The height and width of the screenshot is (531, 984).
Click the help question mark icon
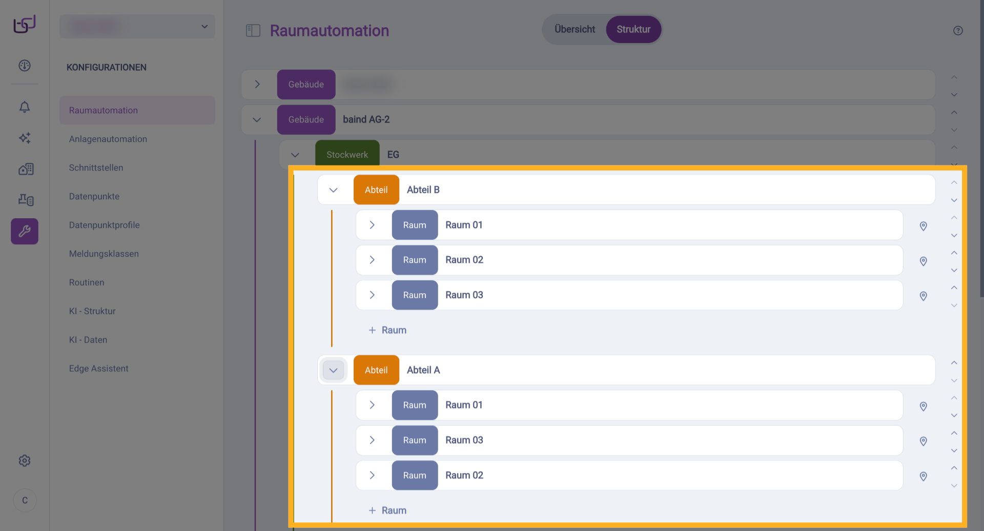pos(958,31)
